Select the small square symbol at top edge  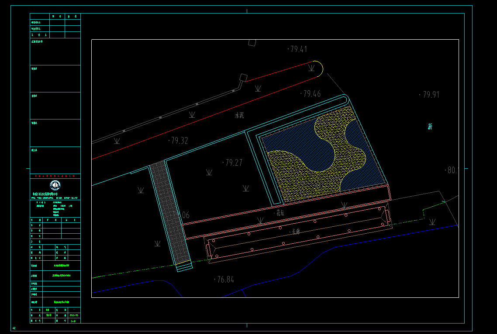(x=252, y=42)
